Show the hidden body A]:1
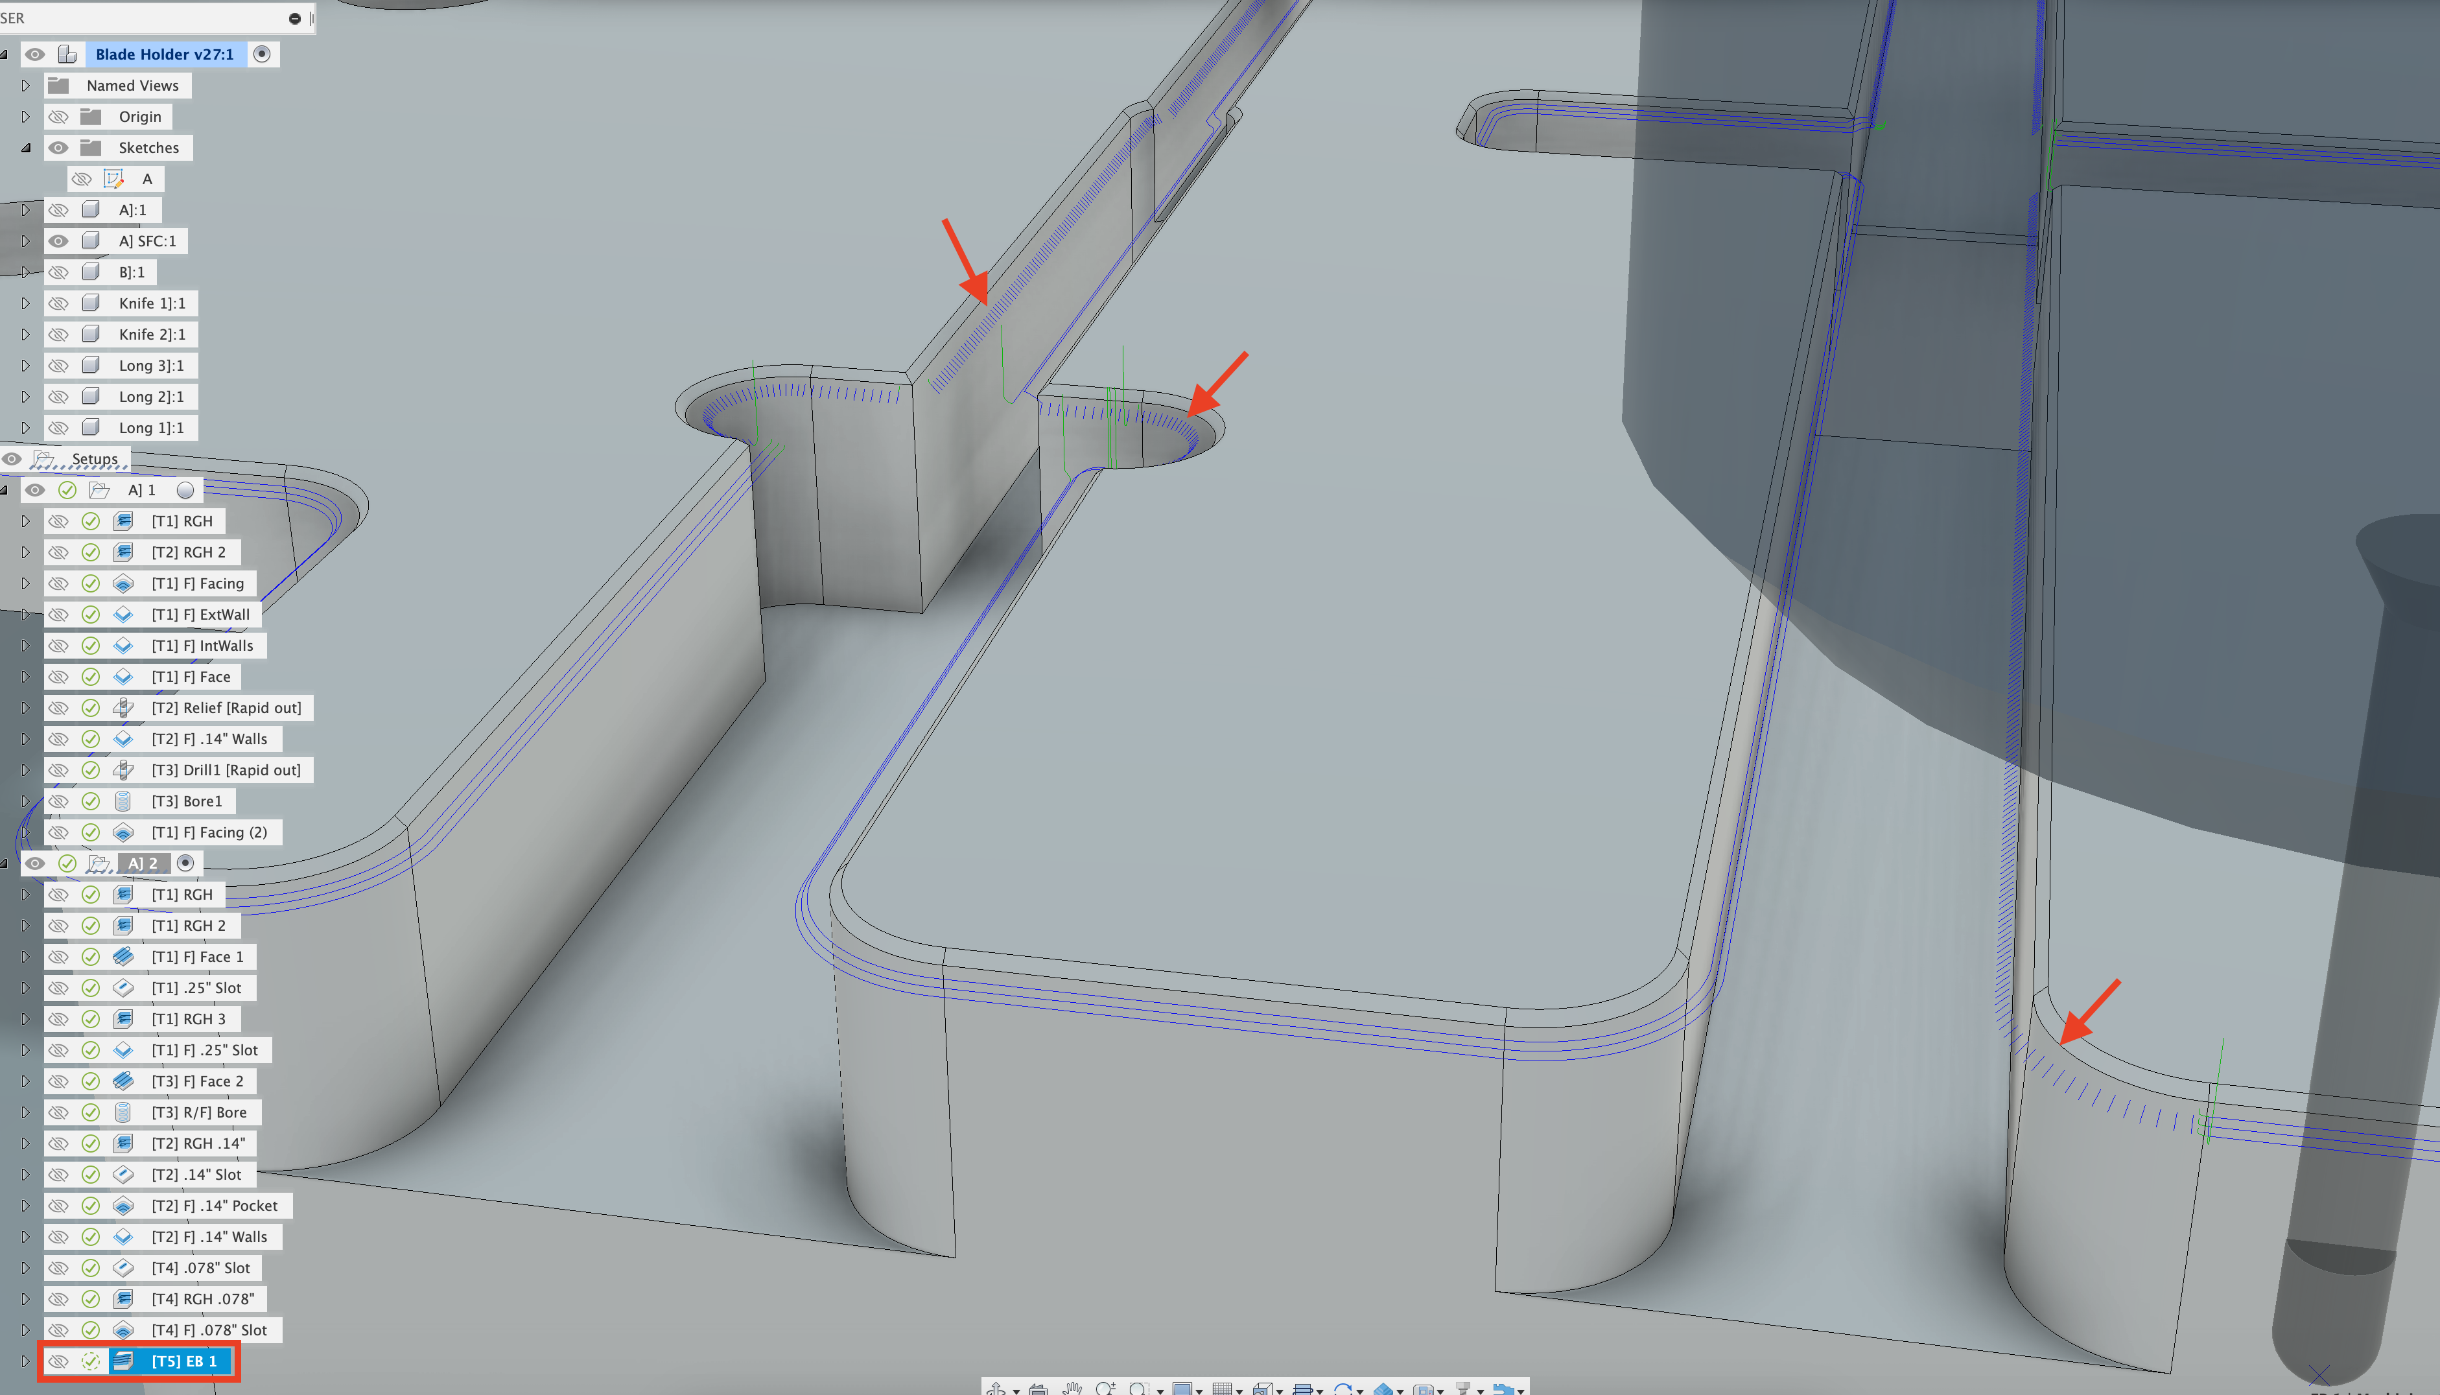 58,209
